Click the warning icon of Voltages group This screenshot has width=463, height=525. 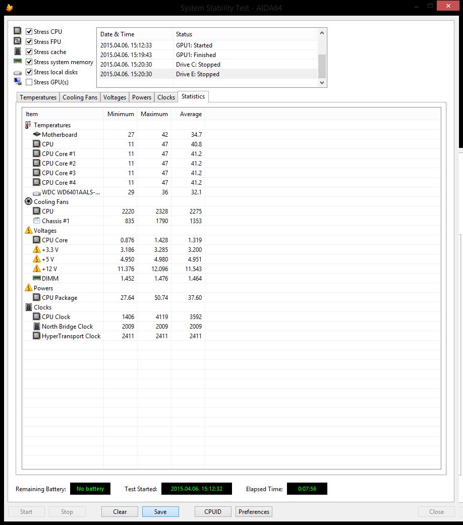click(28, 230)
